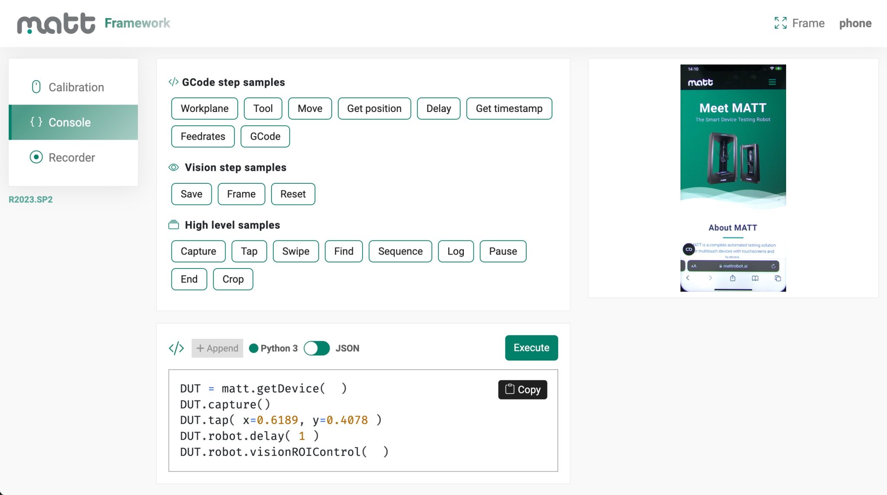The image size is (887, 495).
Task: Click the code brackets icon beside Append
Action: point(176,348)
